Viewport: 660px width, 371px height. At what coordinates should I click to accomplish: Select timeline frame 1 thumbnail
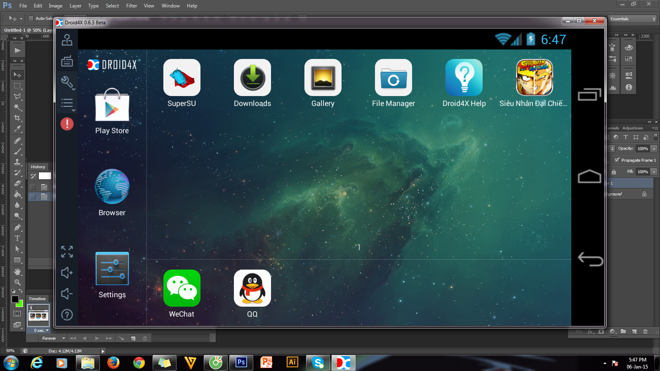point(38,316)
